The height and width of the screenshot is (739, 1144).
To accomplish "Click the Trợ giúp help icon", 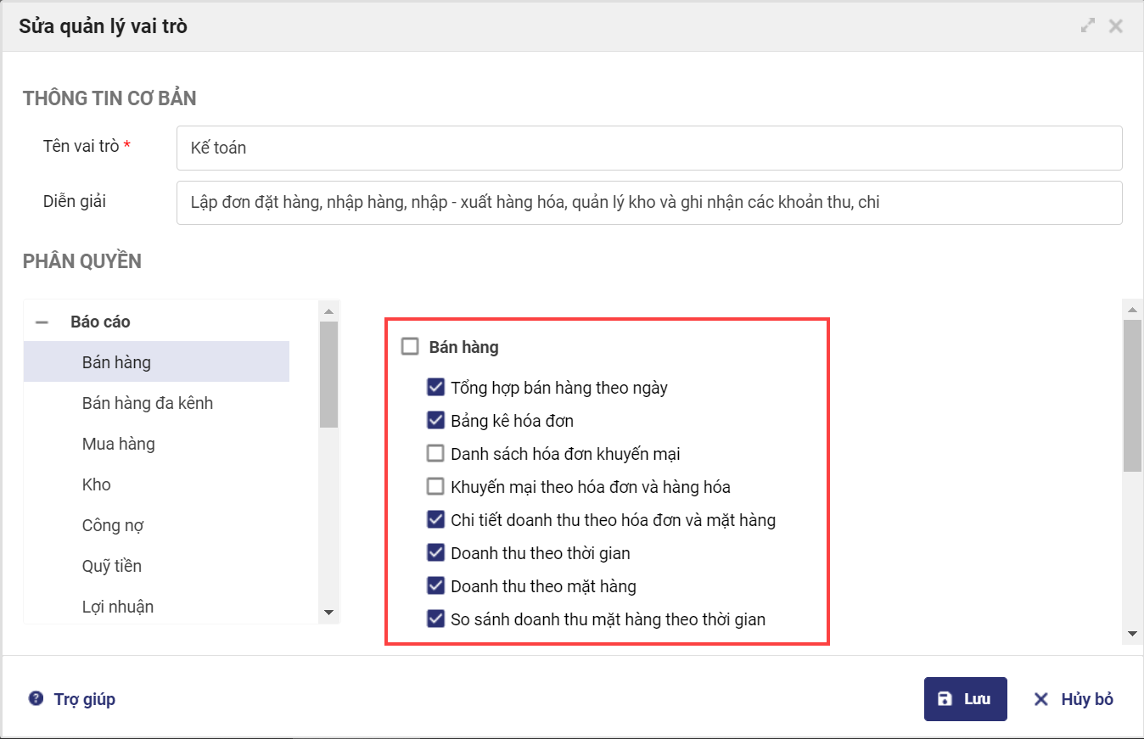I will 36,699.
